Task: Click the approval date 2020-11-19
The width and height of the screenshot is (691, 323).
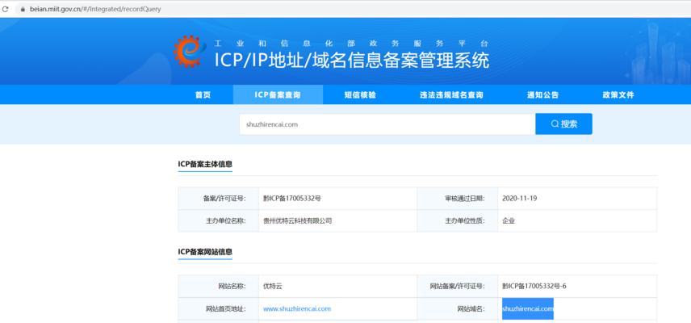Action: (520, 199)
